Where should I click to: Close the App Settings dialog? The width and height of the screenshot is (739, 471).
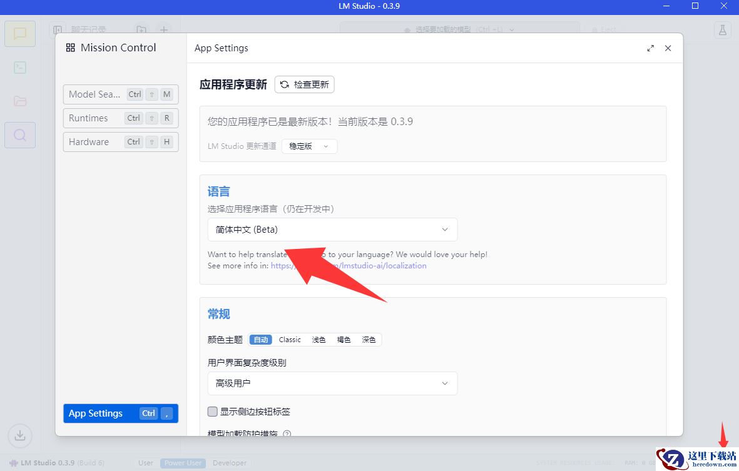(x=668, y=48)
